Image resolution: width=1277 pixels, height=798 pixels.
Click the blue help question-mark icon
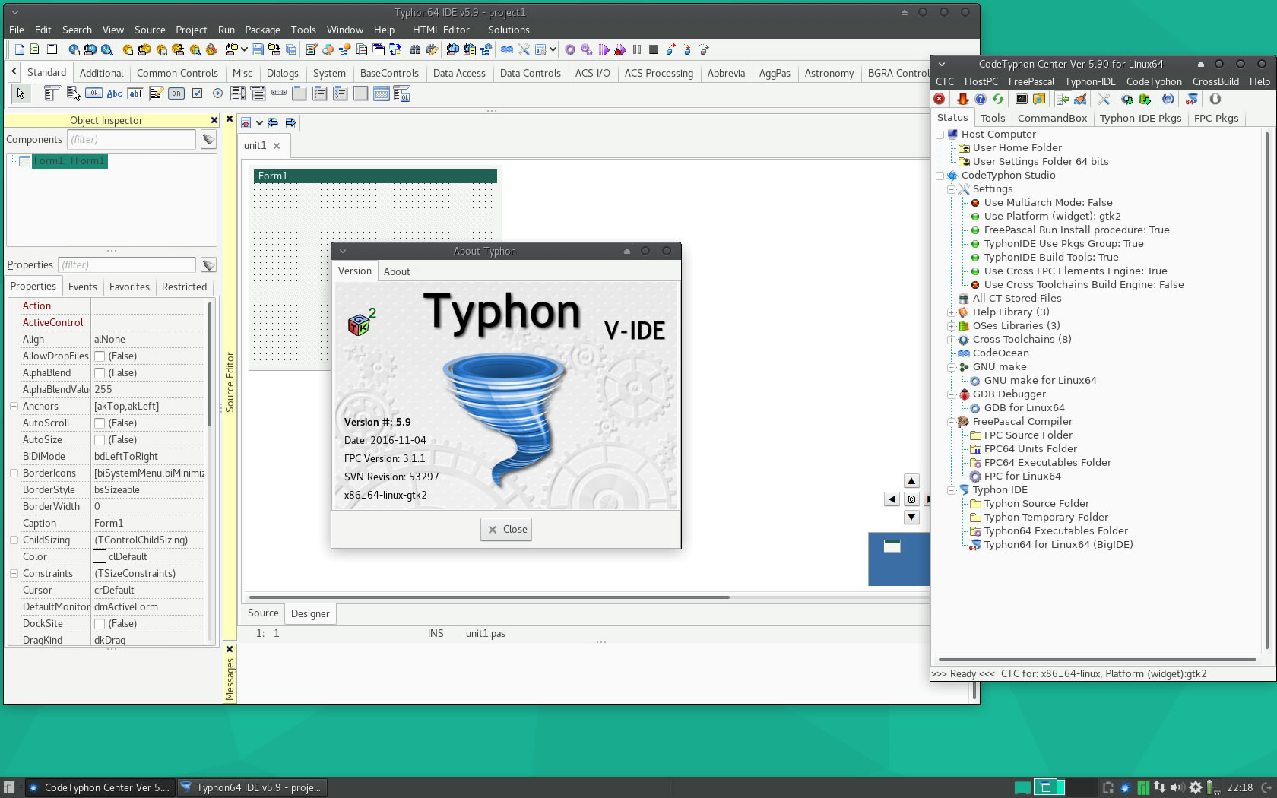(x=981, y=99)
